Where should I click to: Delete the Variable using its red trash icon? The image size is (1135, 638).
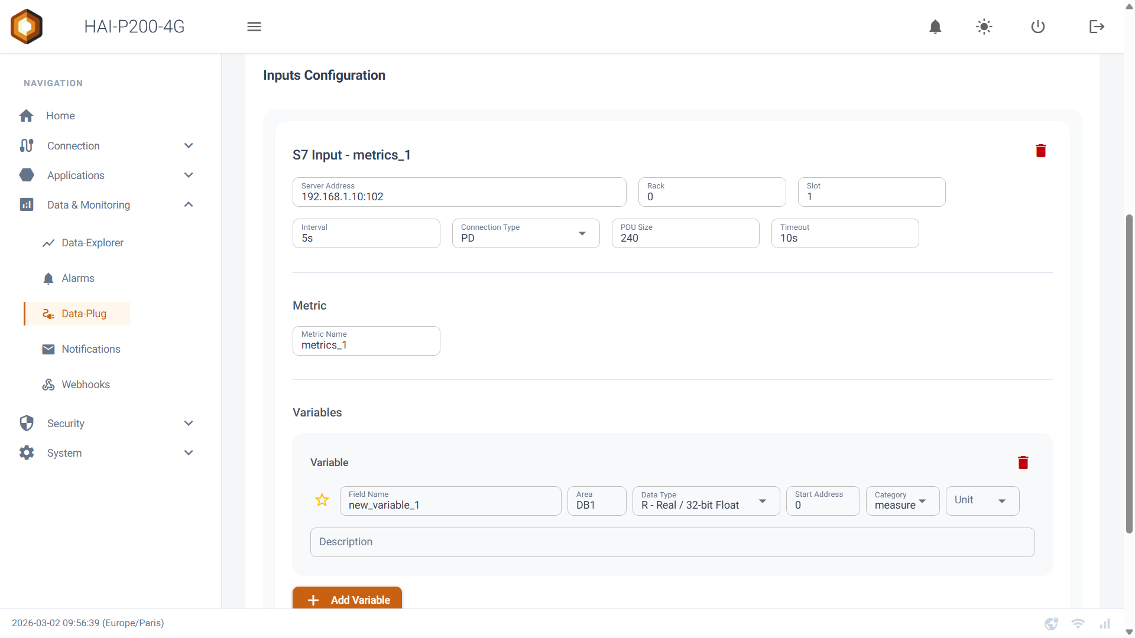1023,463
